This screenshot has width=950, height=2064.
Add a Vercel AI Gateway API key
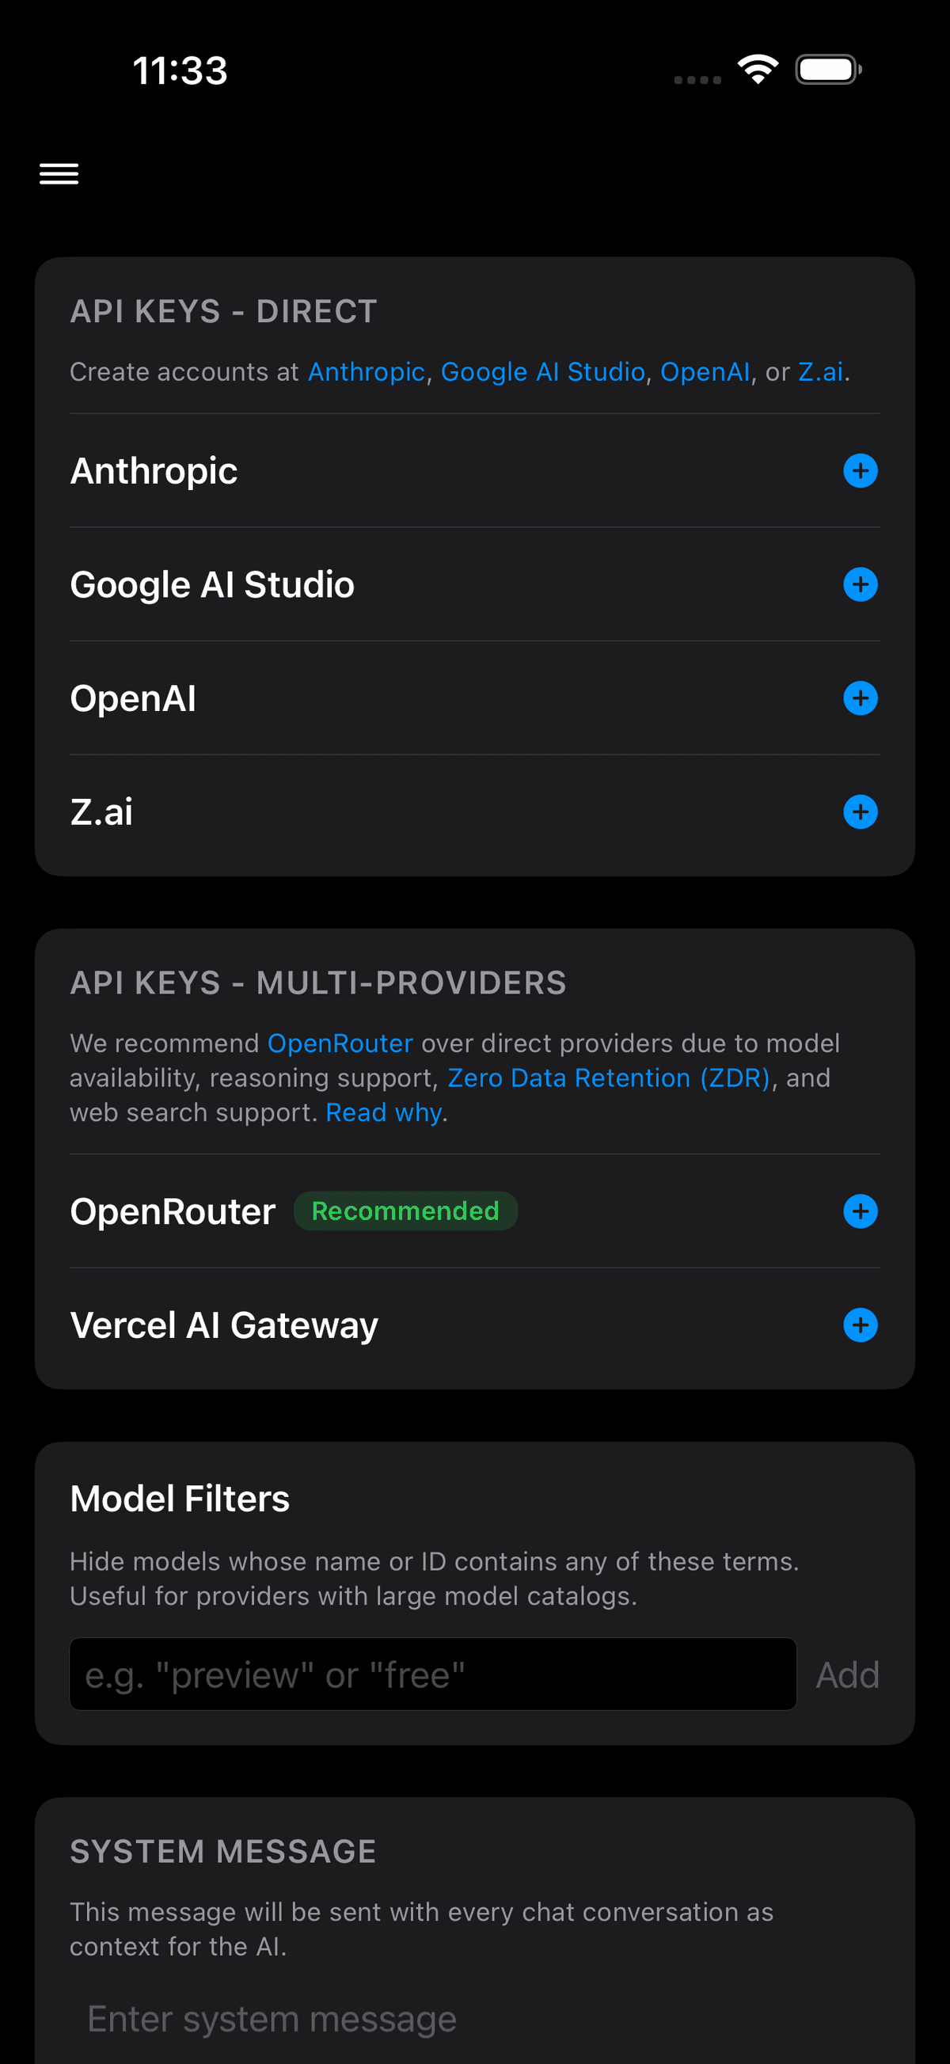tap(861, 1326)
